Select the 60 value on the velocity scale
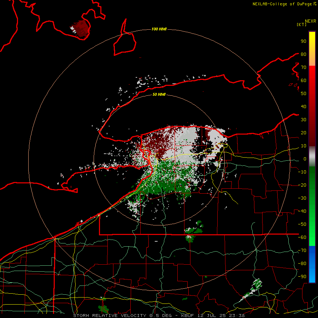 coord(304,80)
